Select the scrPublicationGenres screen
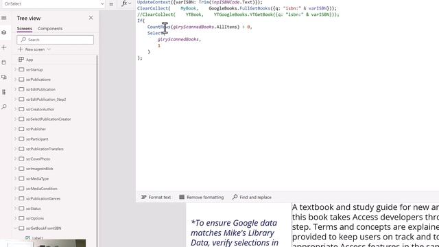 43,198
